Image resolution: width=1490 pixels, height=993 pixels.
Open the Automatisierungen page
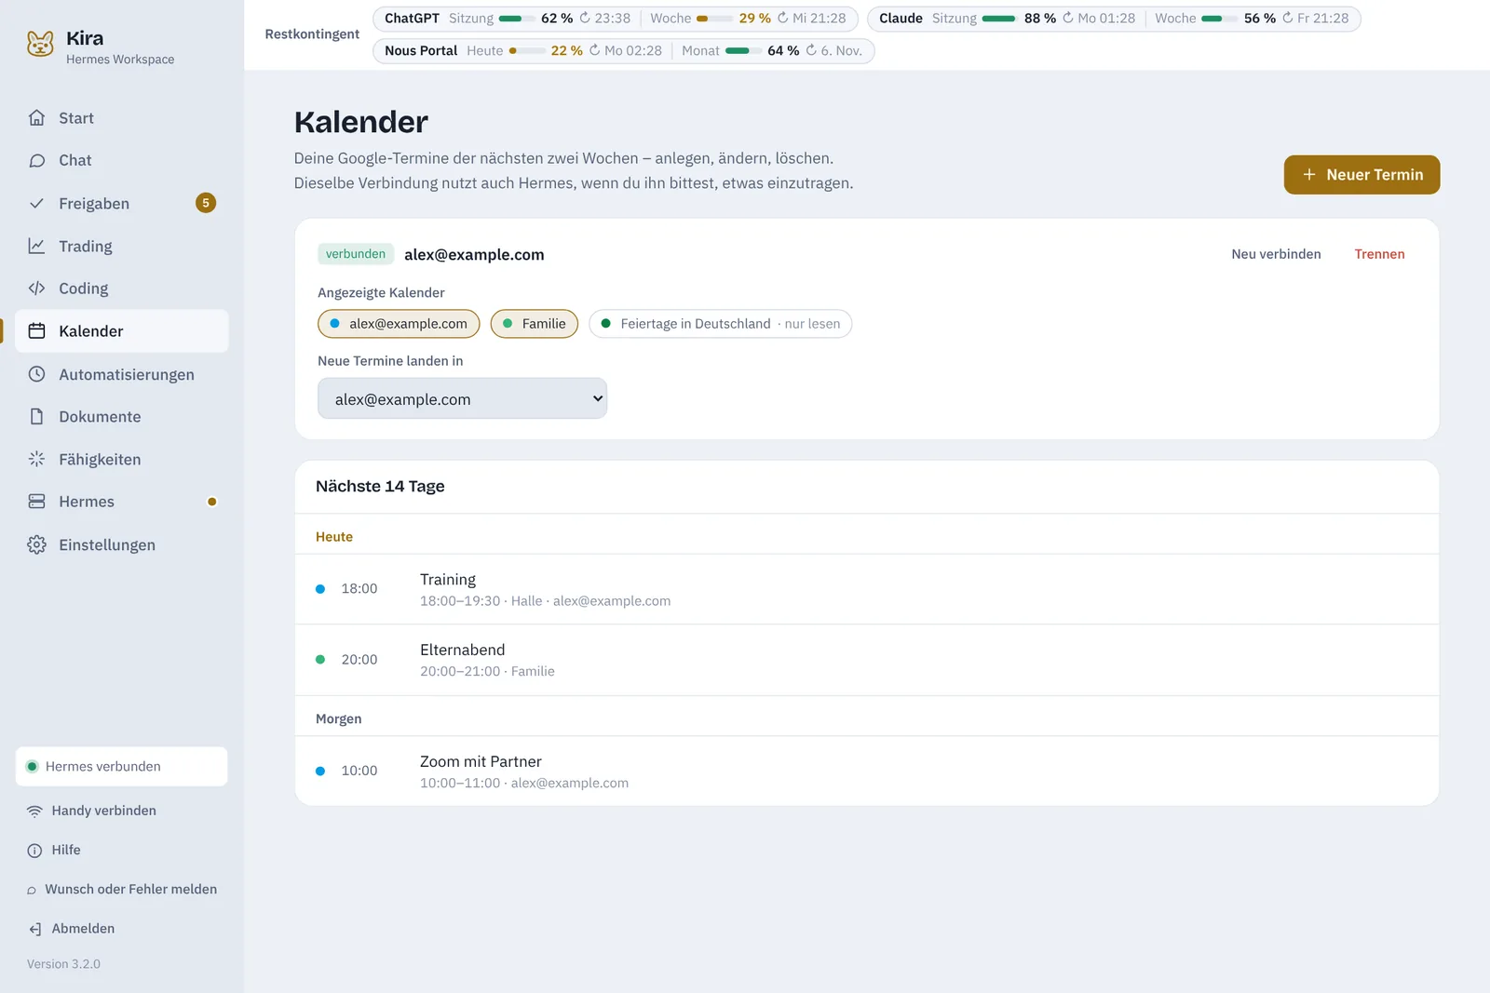(121, 374)
